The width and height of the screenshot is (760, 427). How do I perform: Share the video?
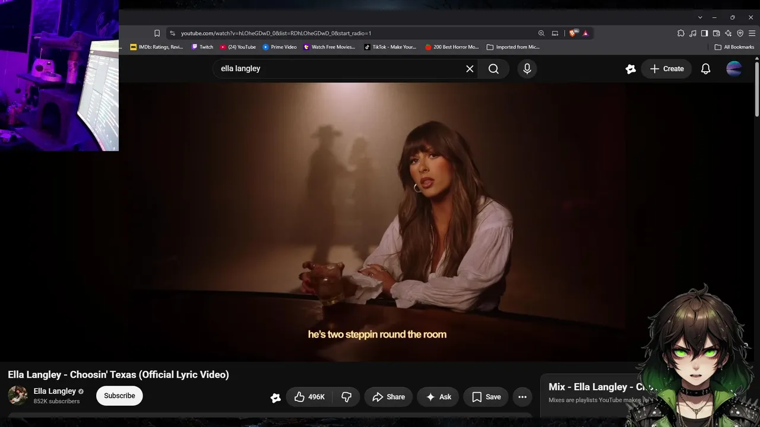(x=388, y=397)
